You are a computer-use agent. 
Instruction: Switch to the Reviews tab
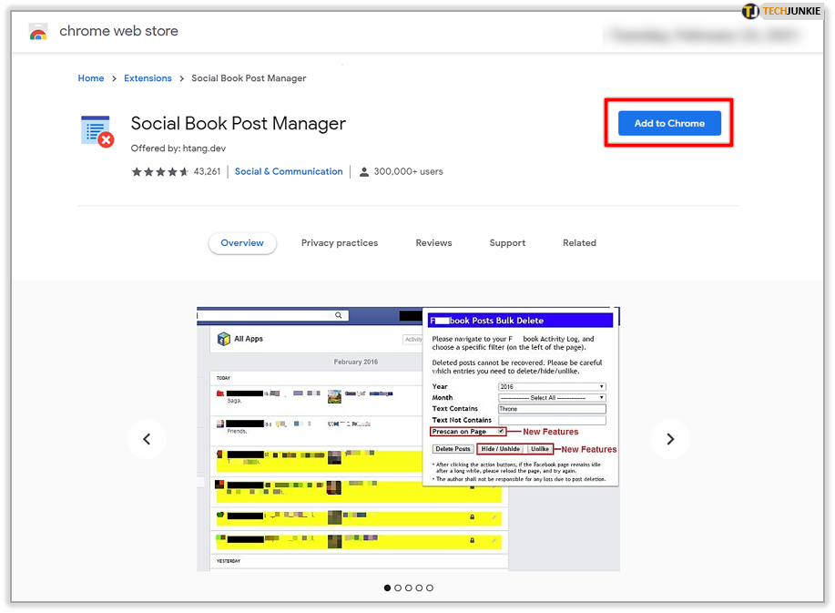(434, 243)
